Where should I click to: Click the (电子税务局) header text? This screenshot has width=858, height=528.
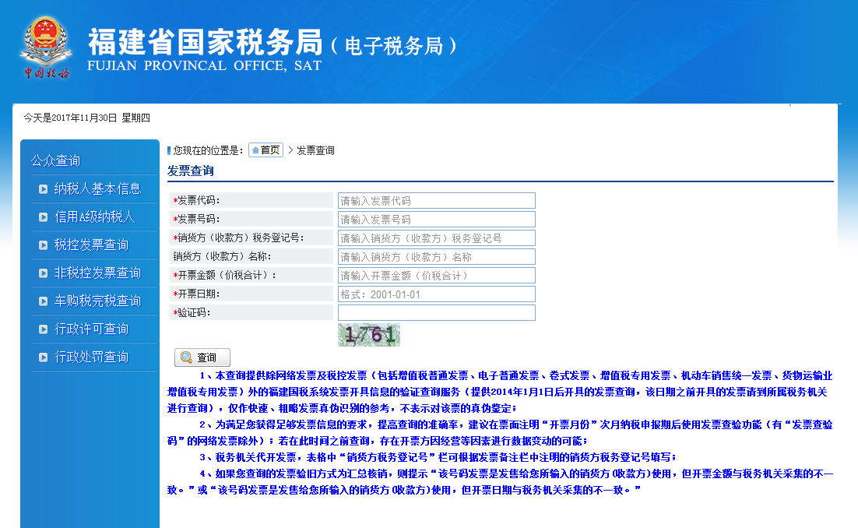pos(394,45)
